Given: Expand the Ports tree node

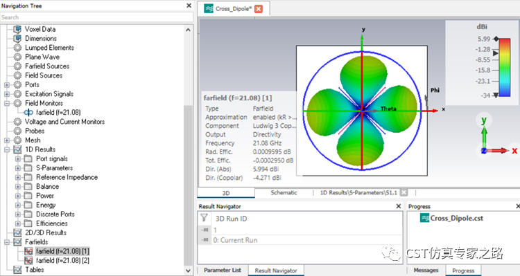Looking at the screenshot, I should pyautogui.click(x=7, y=84).
